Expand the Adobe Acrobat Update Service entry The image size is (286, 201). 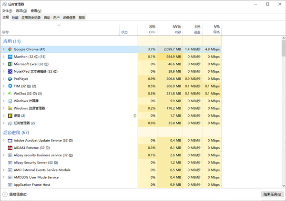click(x=4, y=141)
